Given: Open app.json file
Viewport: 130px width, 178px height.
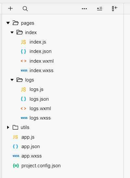Looking at the screenshot, I should (31, 146).
